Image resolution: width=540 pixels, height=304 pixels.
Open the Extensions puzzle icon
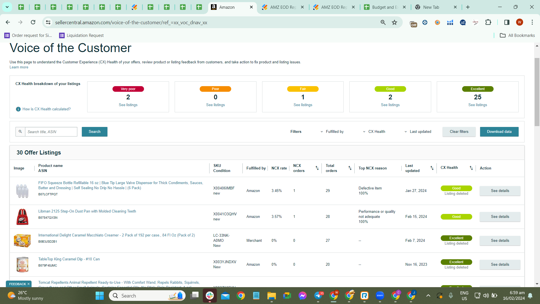pyautogui.click(x=488, y=22)
